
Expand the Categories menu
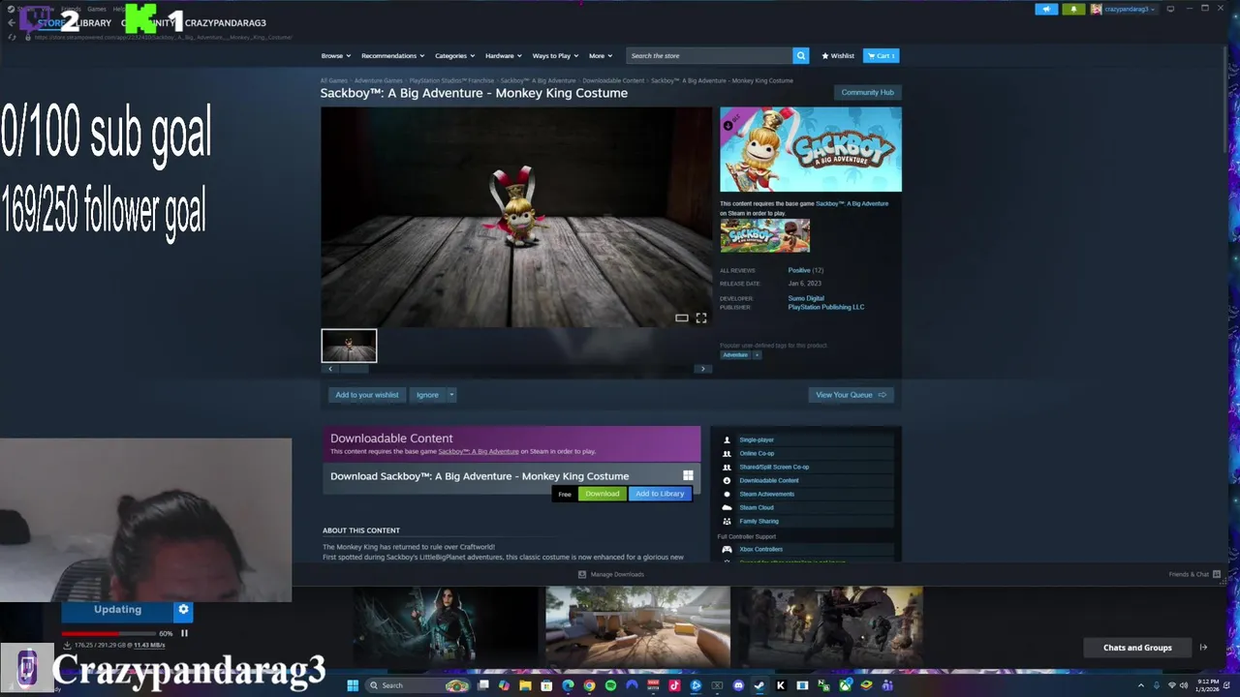(x=454, y=55)
